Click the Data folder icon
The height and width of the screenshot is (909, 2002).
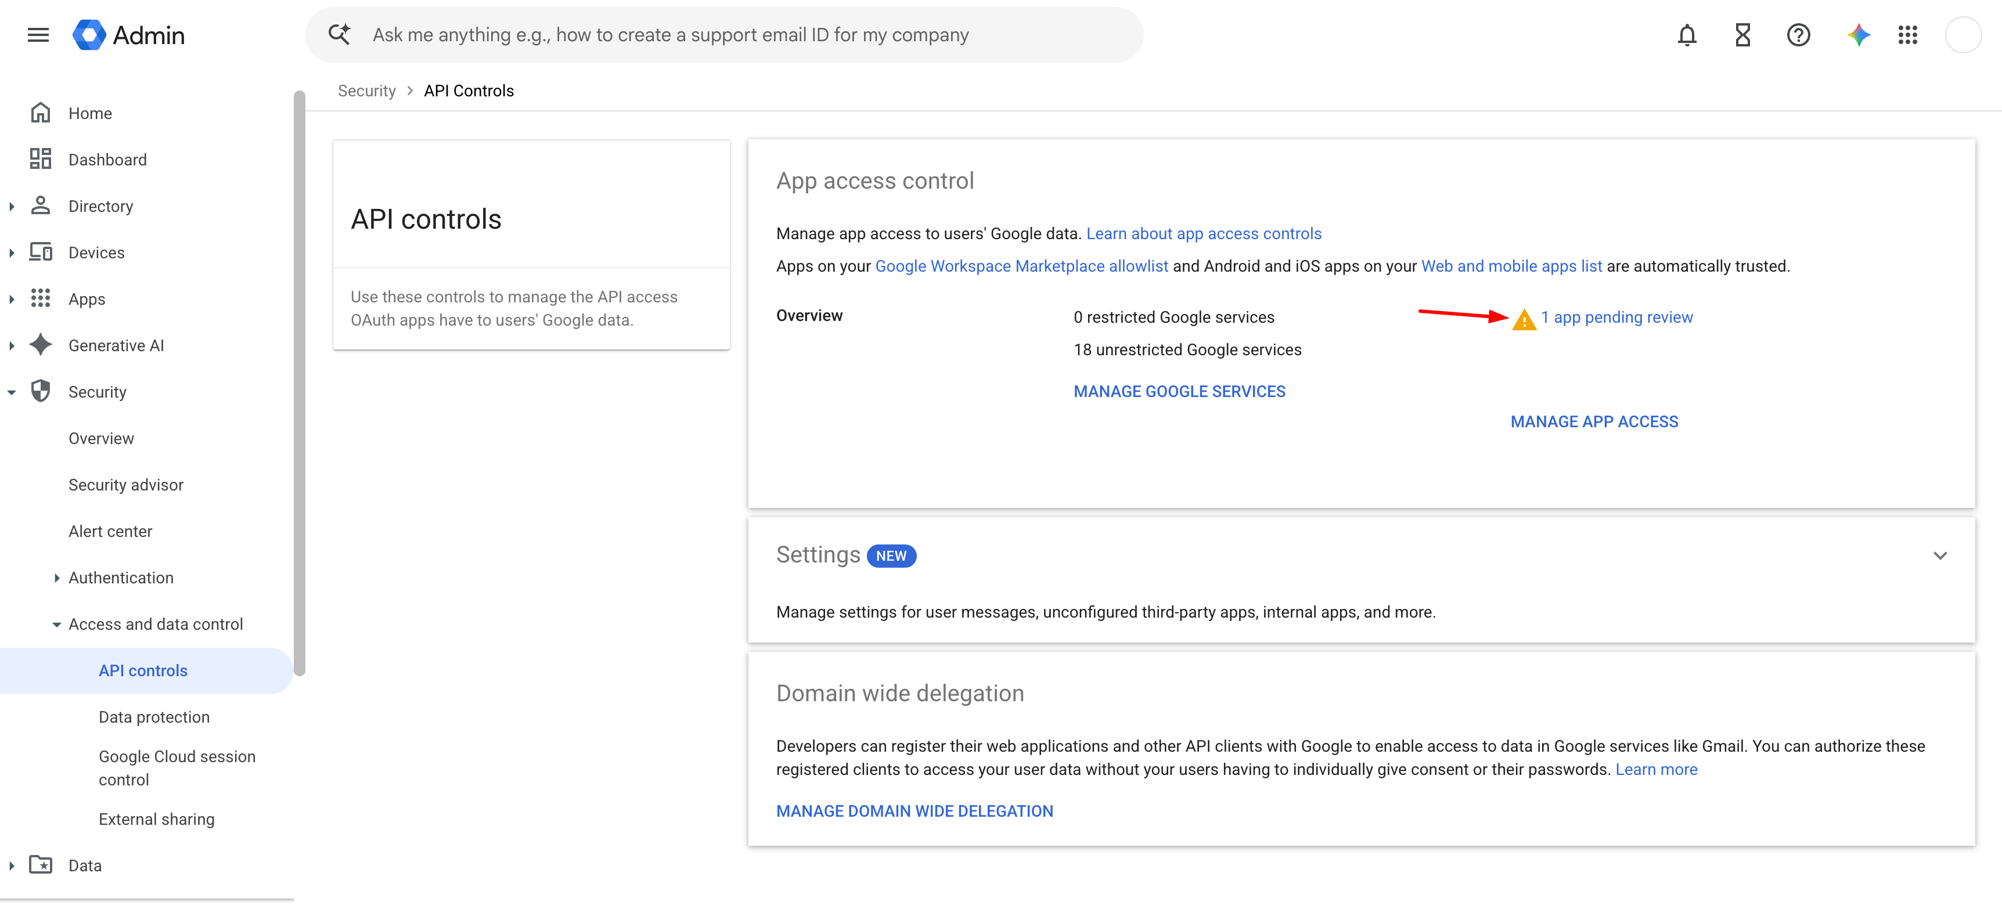click(x=41, y=865)
